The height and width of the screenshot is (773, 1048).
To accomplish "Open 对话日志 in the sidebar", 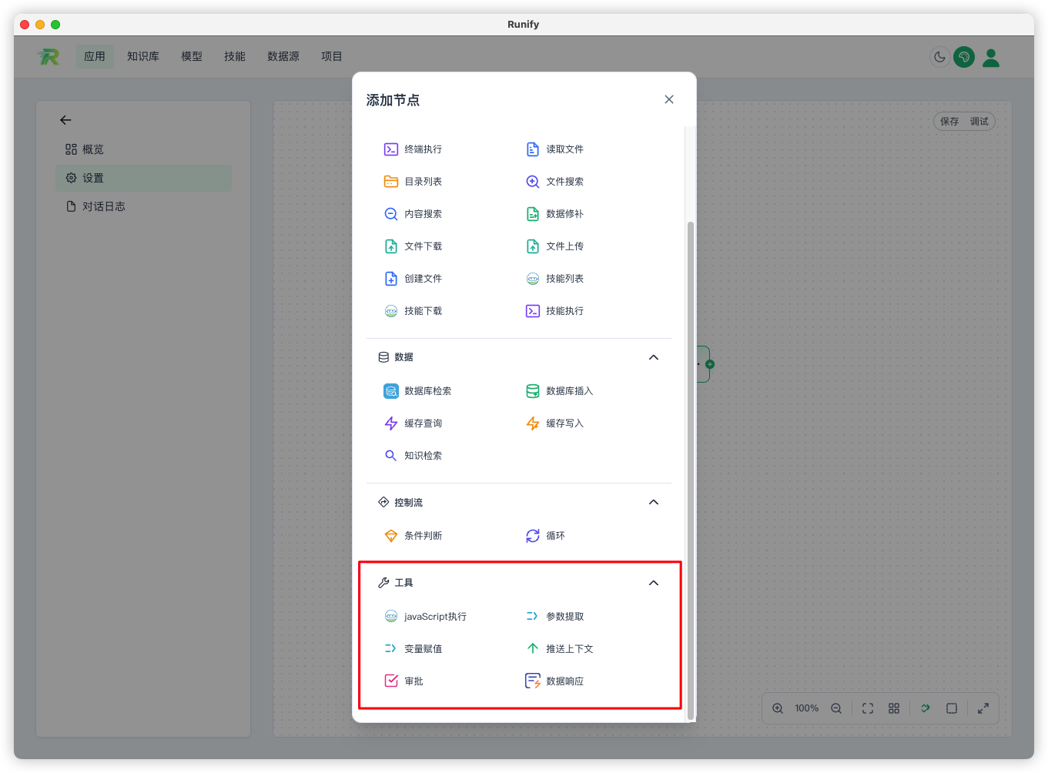I will click(143, 206).
